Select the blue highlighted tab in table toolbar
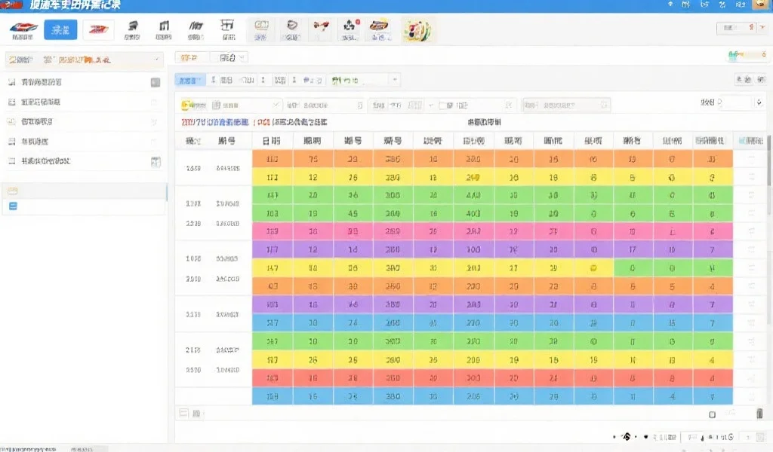Screen dimensions: 773x452 pos(190,80)
